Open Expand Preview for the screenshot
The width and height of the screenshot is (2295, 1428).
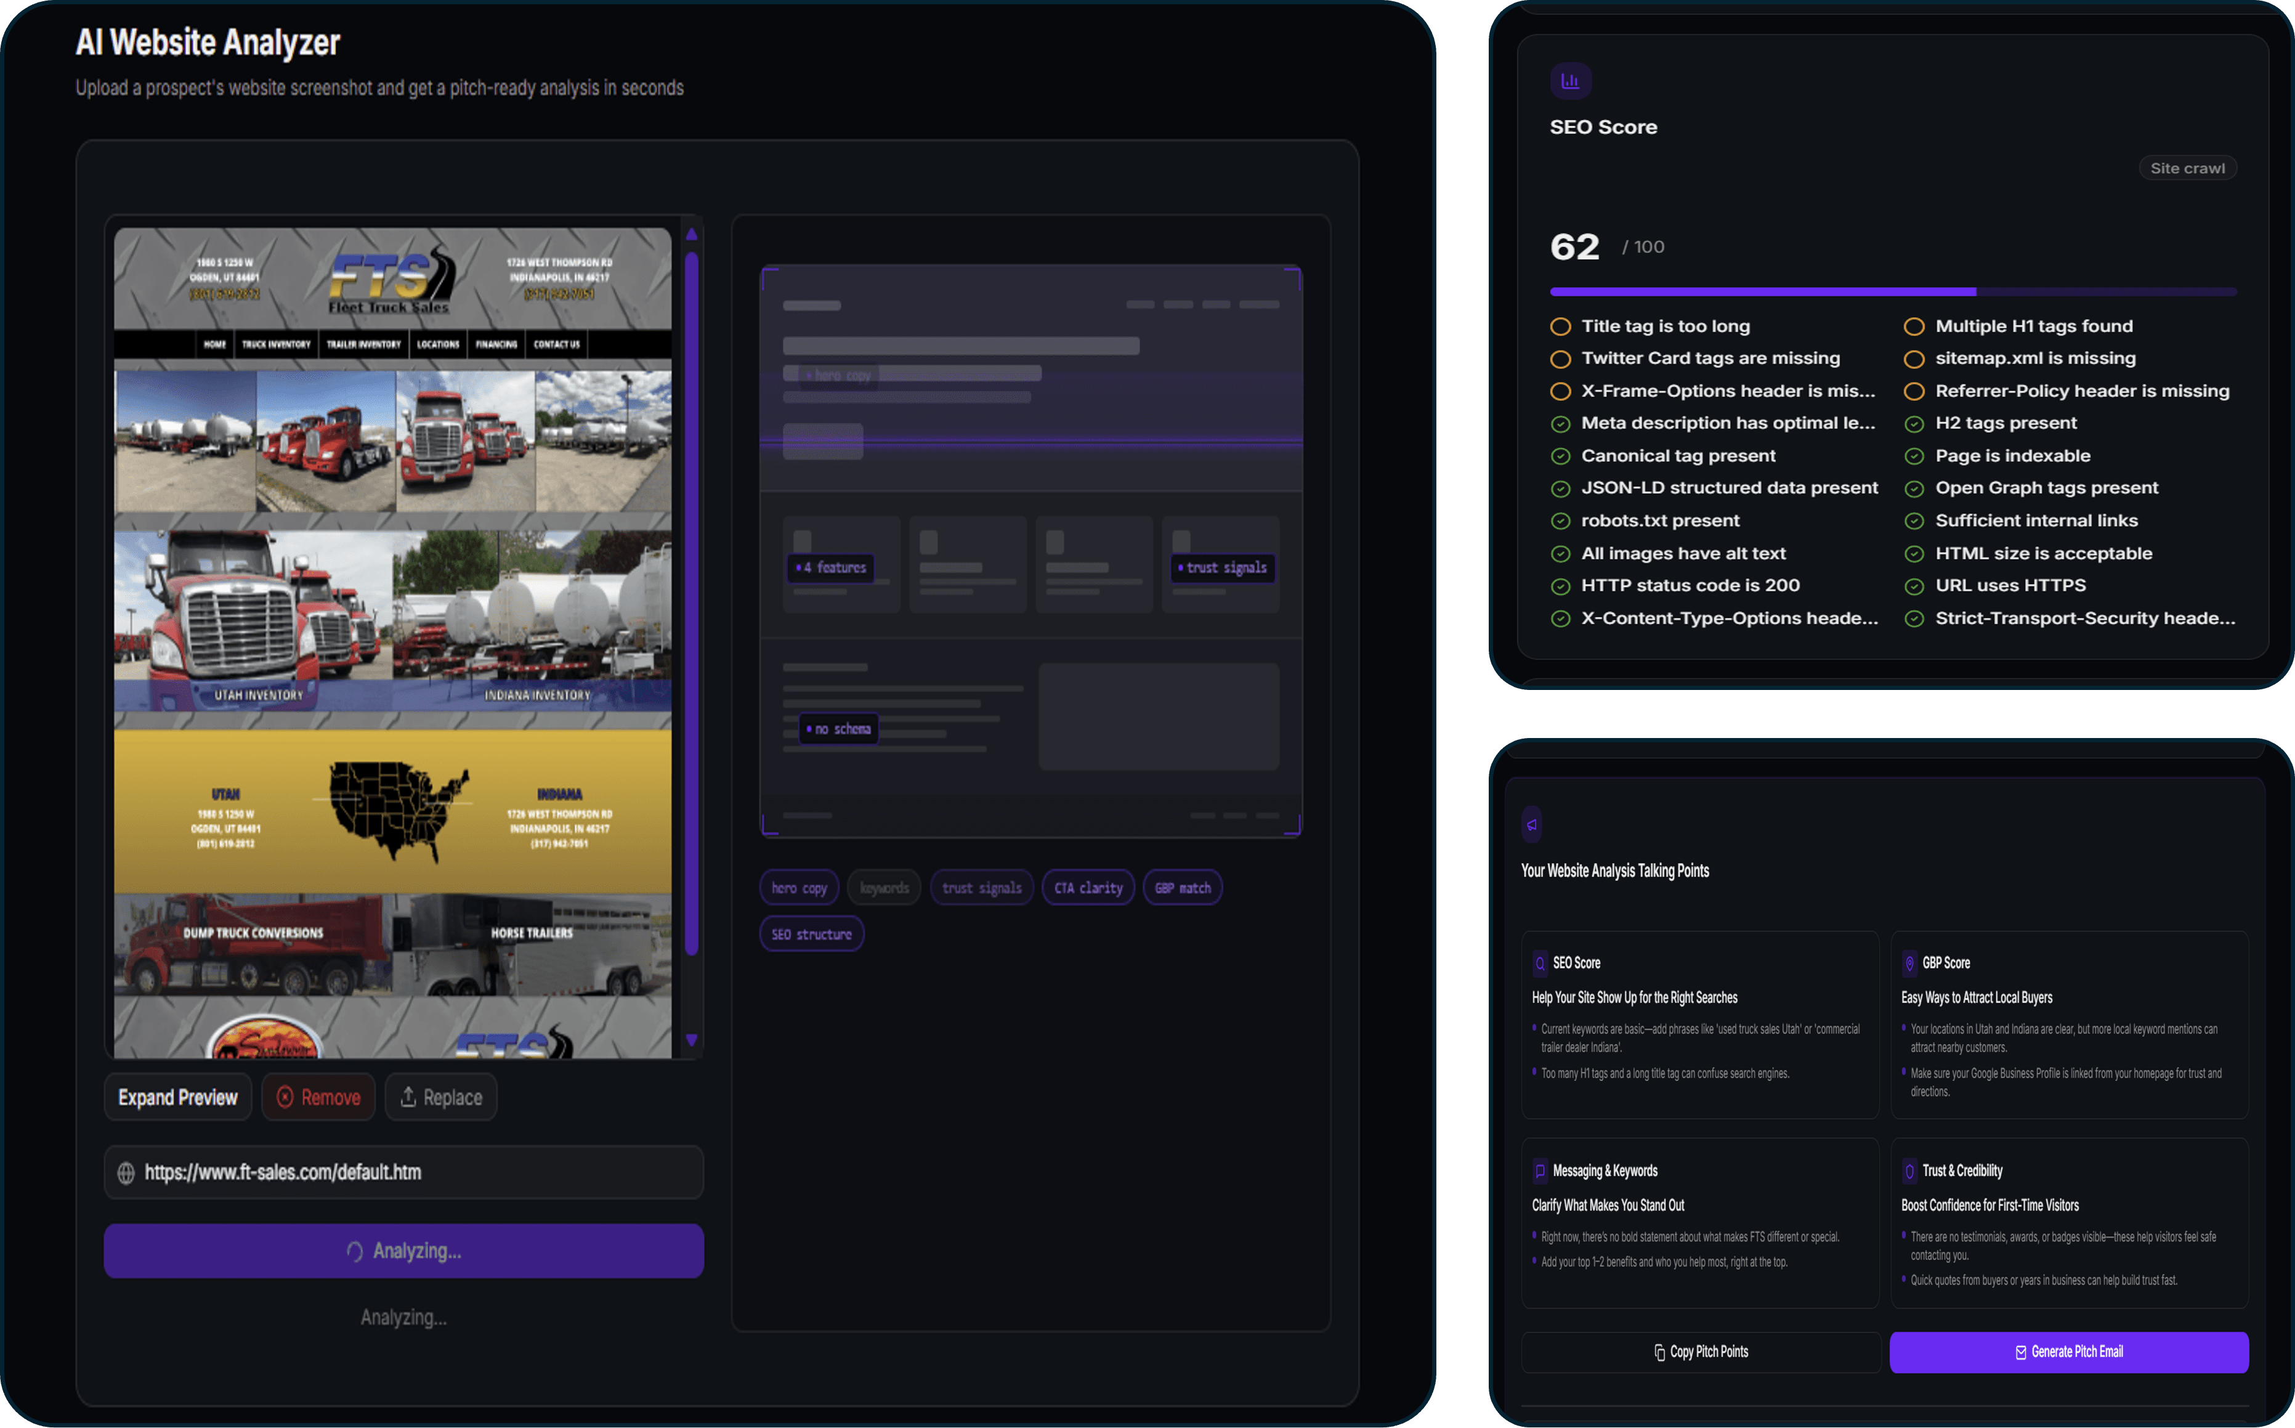[177, 1097]
